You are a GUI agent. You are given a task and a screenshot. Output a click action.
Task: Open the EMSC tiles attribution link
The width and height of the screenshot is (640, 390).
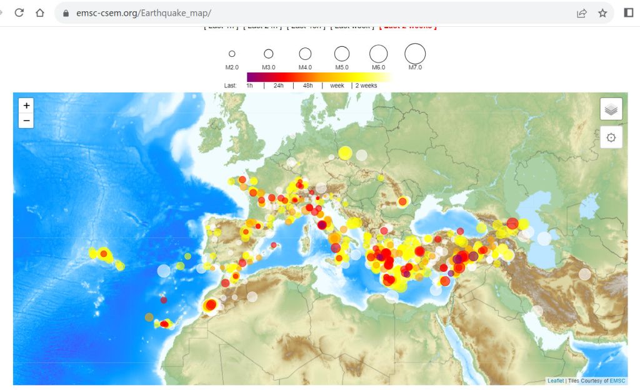tap(617, 381)
